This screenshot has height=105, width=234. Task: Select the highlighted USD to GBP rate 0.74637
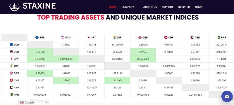tap(143, 52)
